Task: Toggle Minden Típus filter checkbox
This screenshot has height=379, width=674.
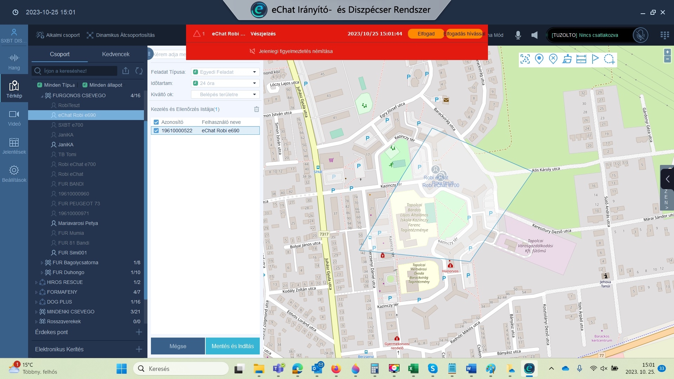Action: 40,85
